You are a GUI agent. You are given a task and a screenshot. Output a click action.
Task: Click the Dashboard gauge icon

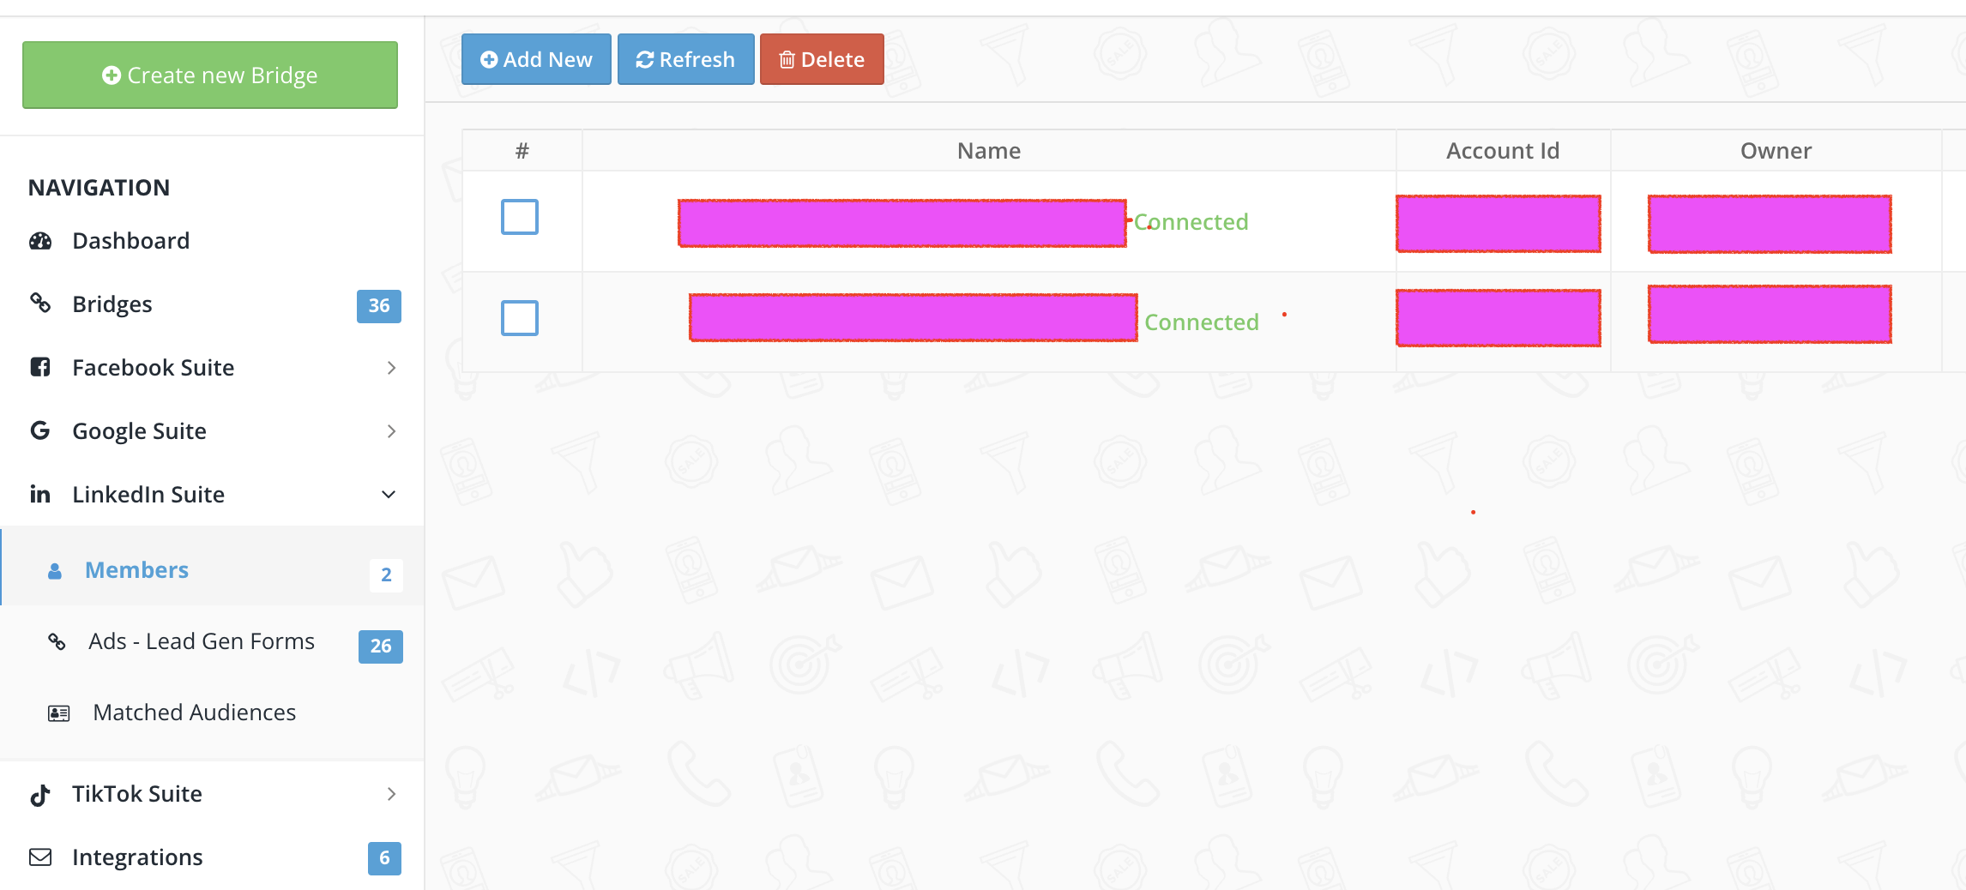(40, 241)
